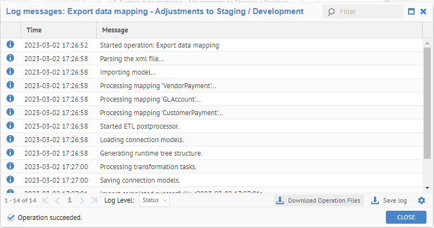Open the Log Level dropdown
The height and width of the screenshot is (228, 434).
[154, 200]
